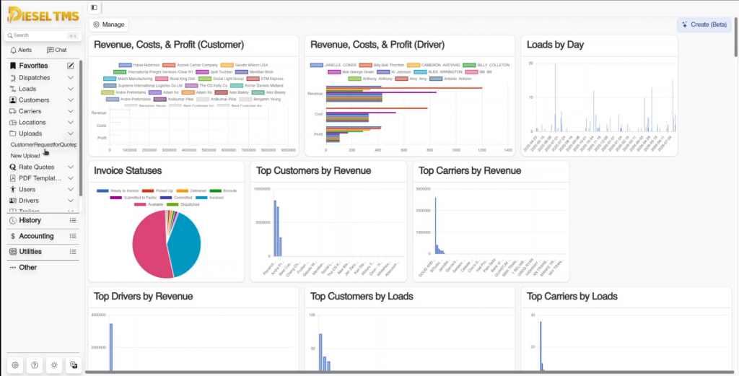Image resolution: width=739 pixels, height=376 pixels.
Task: Click the Favorites edit pencil icon
Action: pos(70,66)
